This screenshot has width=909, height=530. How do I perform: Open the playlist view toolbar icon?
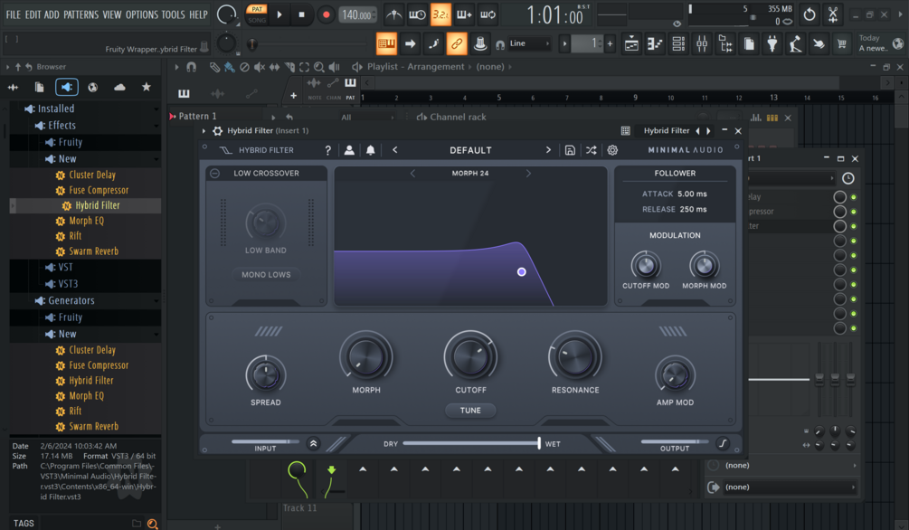pos(631,43)
